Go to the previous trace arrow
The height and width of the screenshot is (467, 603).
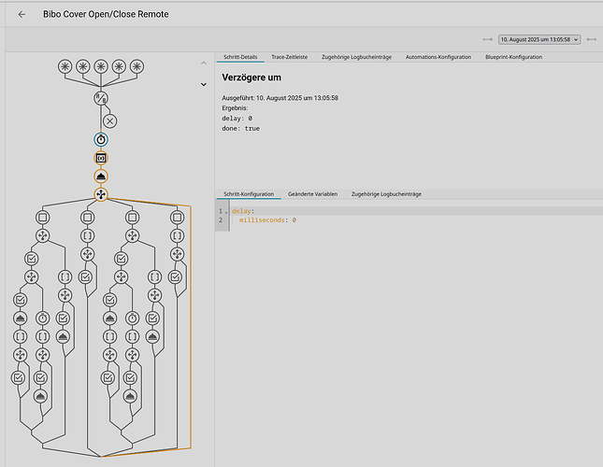click(486, 39)
